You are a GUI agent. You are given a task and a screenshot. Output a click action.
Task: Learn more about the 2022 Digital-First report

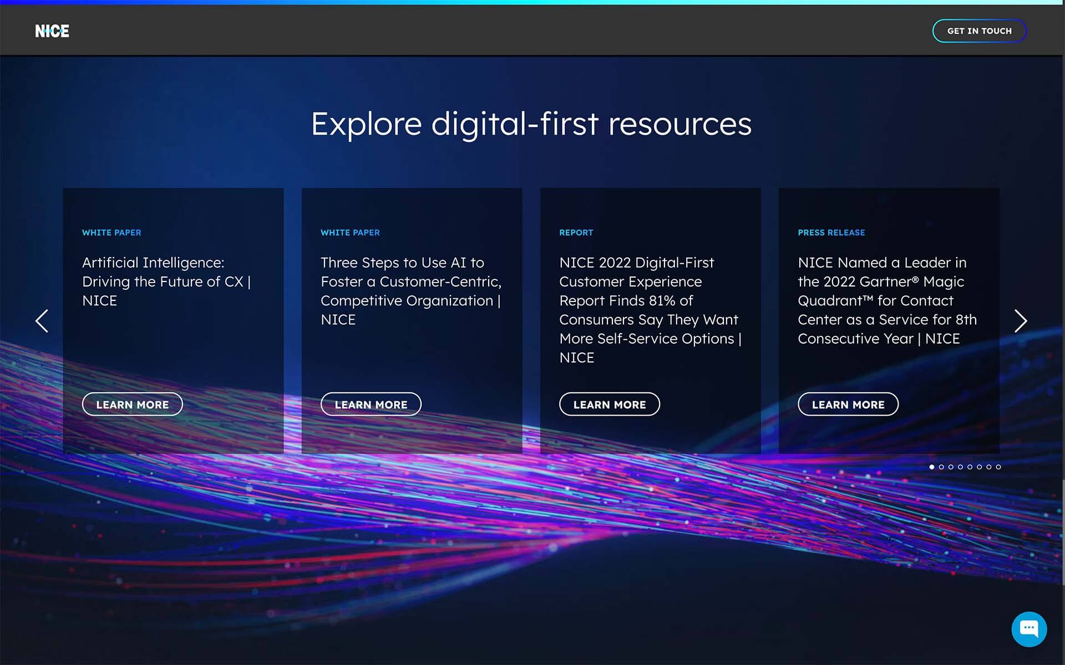(x=610, y=405)
